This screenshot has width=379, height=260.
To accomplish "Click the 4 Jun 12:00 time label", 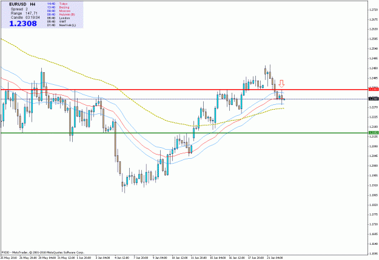I will (122, 258).
